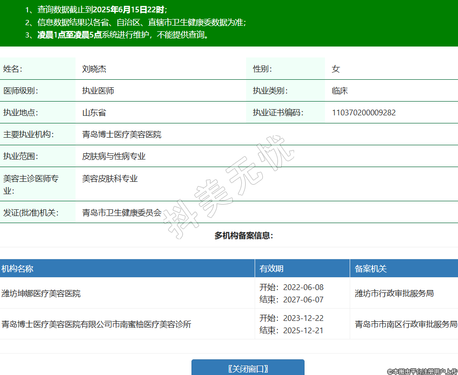Click the start date 2023-12-22
This screenshot has height=375, width=458.
click(x=303, y=318)
